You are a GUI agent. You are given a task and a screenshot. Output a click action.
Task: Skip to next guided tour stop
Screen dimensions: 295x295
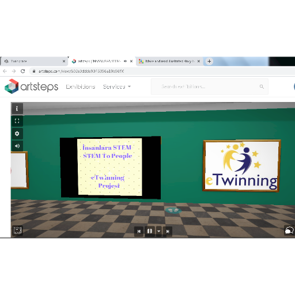(x=168, y=231)
